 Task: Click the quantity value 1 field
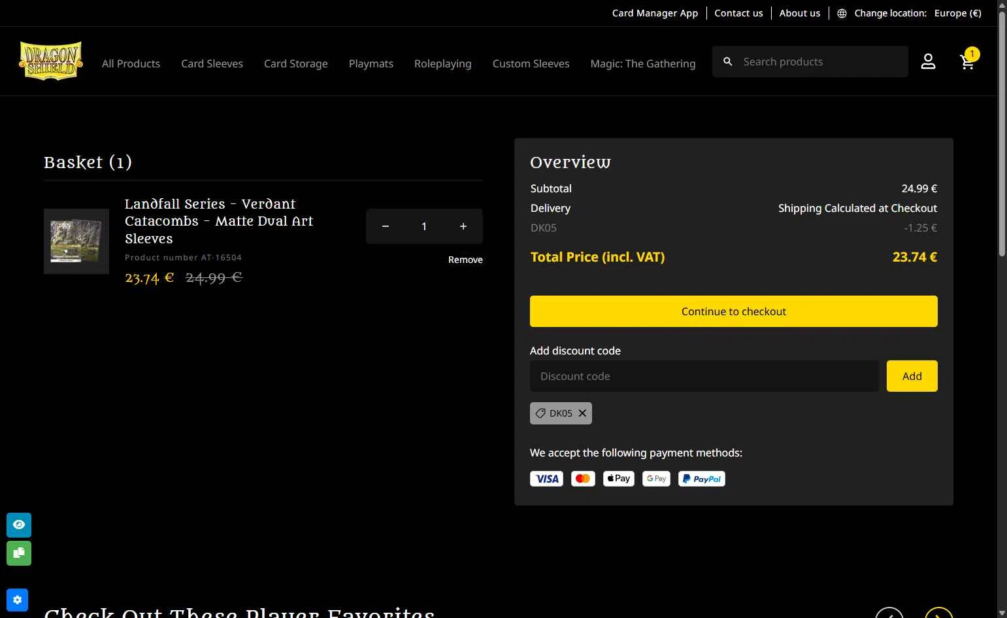point(424,226)
